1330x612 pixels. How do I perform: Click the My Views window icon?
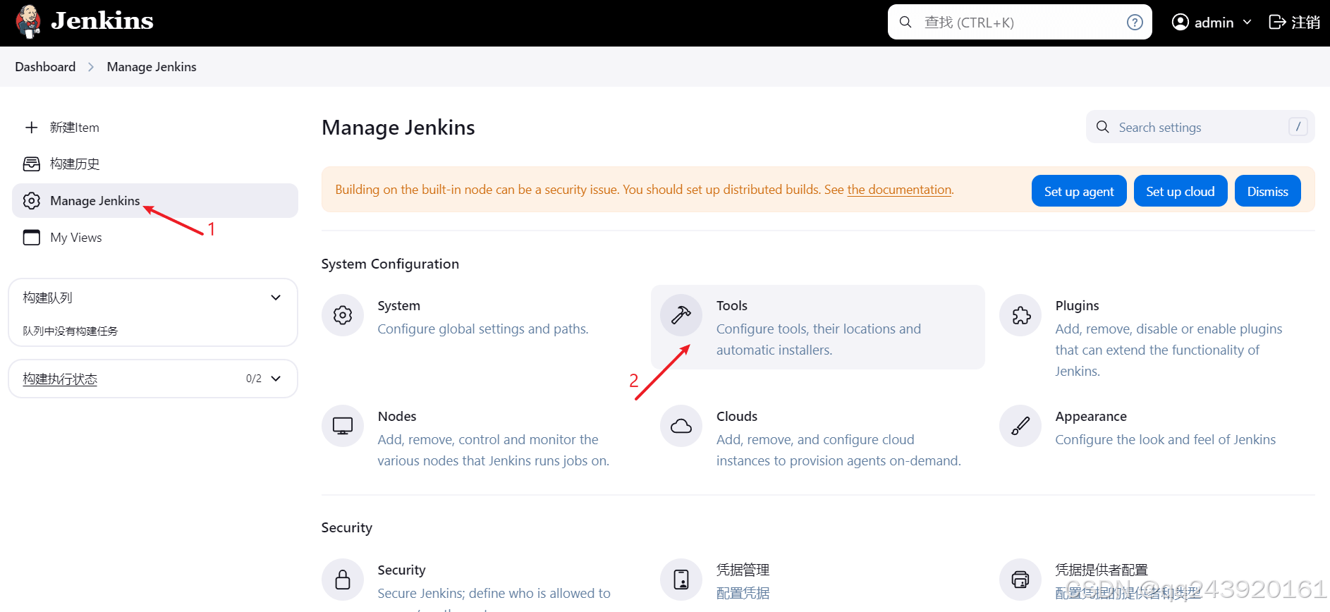32,238
